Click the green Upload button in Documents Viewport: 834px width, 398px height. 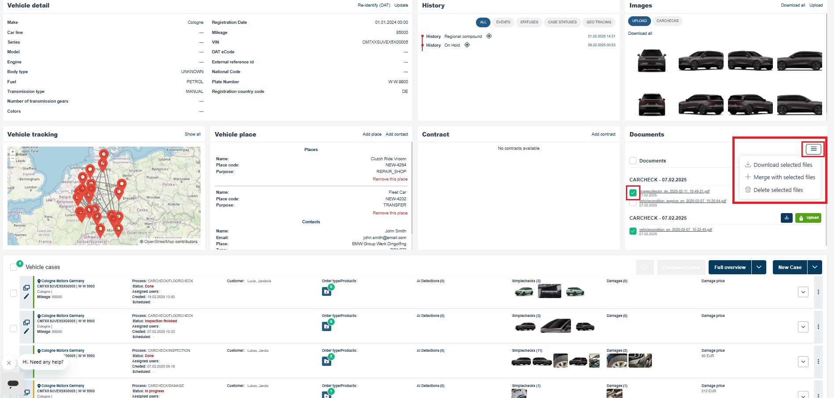[x=808, y=218]
